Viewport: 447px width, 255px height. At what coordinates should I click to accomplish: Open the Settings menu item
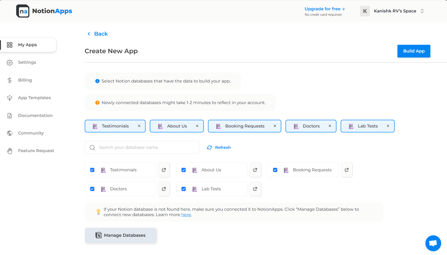27,62
